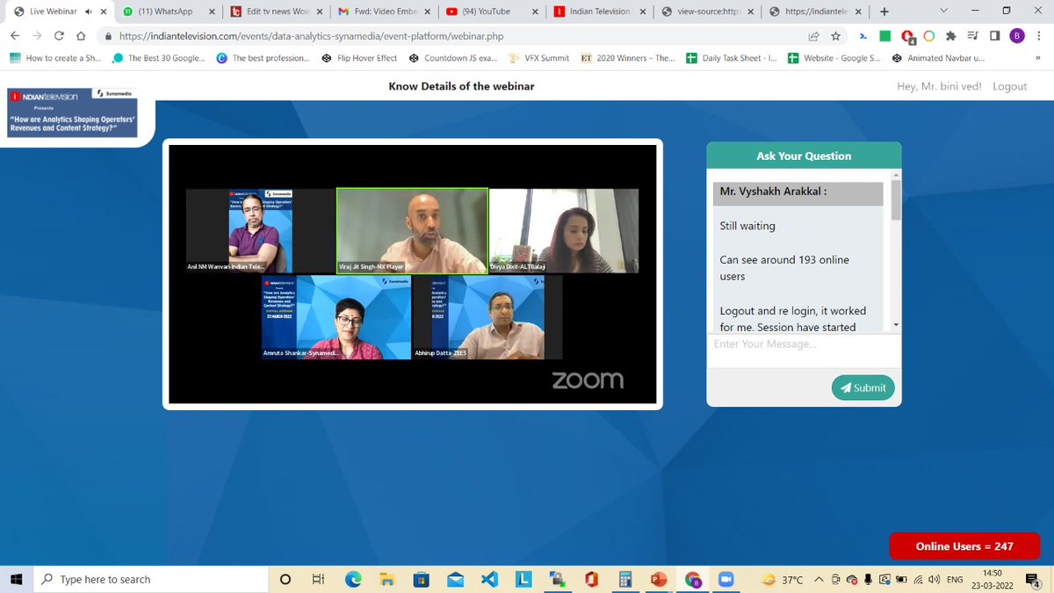Open the volume control in system tray

[934, 579]
